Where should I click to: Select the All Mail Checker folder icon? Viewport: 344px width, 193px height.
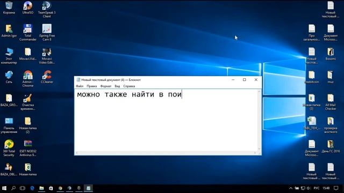coord(331,102)
